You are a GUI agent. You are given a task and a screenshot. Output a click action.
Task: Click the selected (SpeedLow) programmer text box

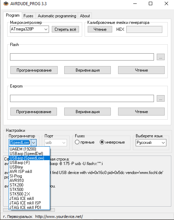coord(20,143)
